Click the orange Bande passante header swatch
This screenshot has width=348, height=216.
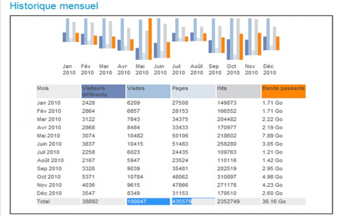[284, 91]
